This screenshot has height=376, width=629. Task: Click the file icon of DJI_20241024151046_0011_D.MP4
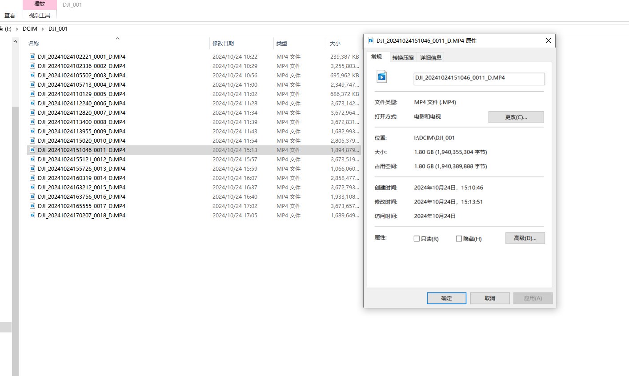[32, 150]
